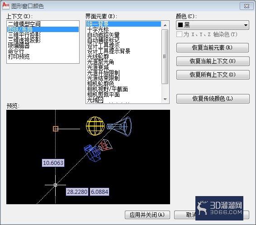Select 块编辑器 context item

pos(43,46)
